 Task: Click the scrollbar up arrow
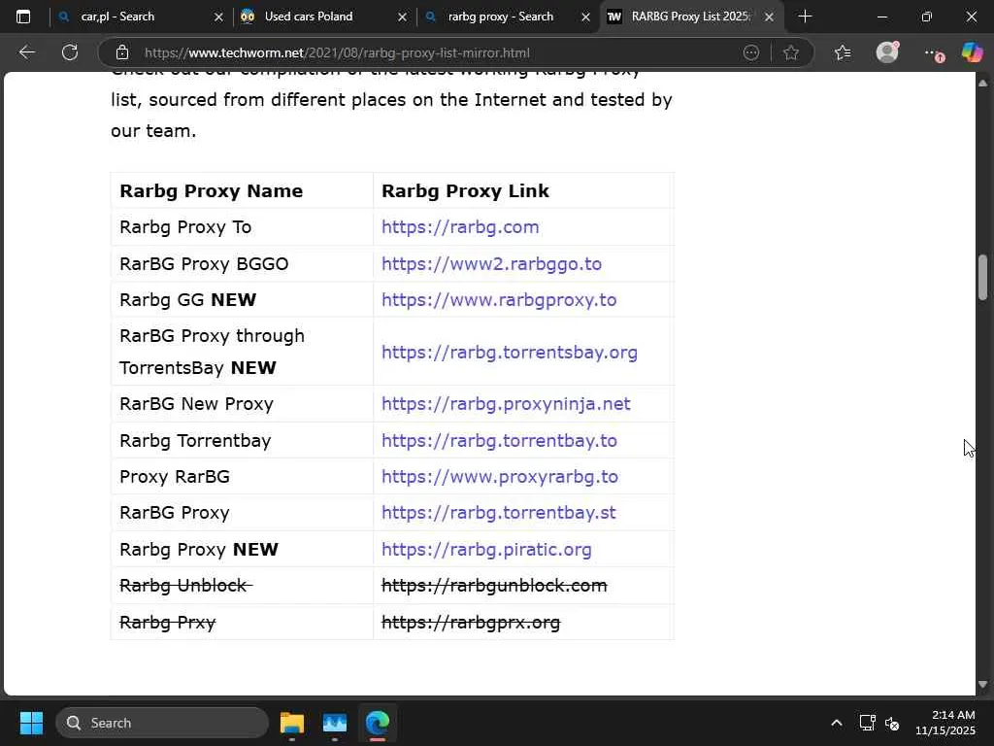pyautogui.click(x=982, y=84)
